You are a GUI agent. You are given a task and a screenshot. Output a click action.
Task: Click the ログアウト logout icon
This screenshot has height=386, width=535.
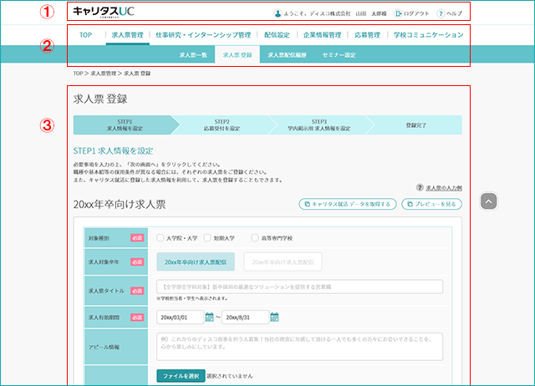click(x=398, y=13)
